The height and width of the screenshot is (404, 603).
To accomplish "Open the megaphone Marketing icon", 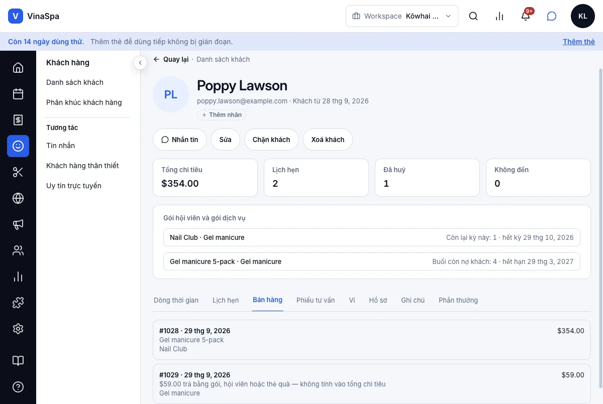I will click(18, 224).
